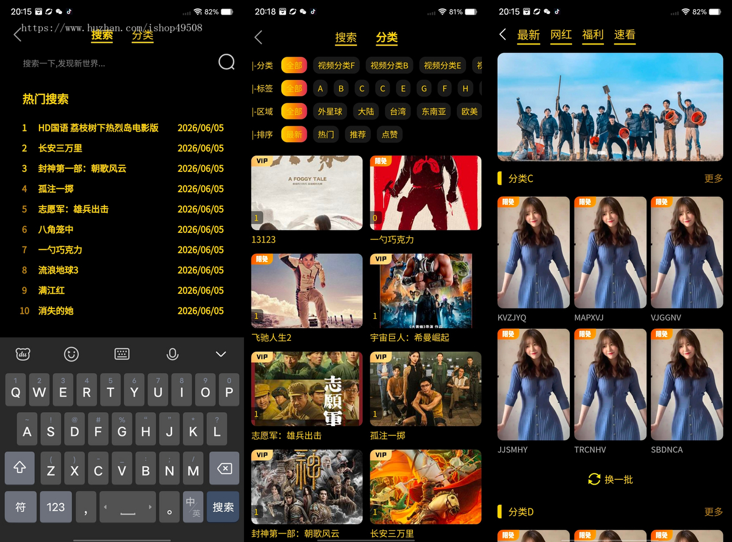732x542 pixels.
Task: Collapse the keyboard with the down chevron
Action: (221, 354)
